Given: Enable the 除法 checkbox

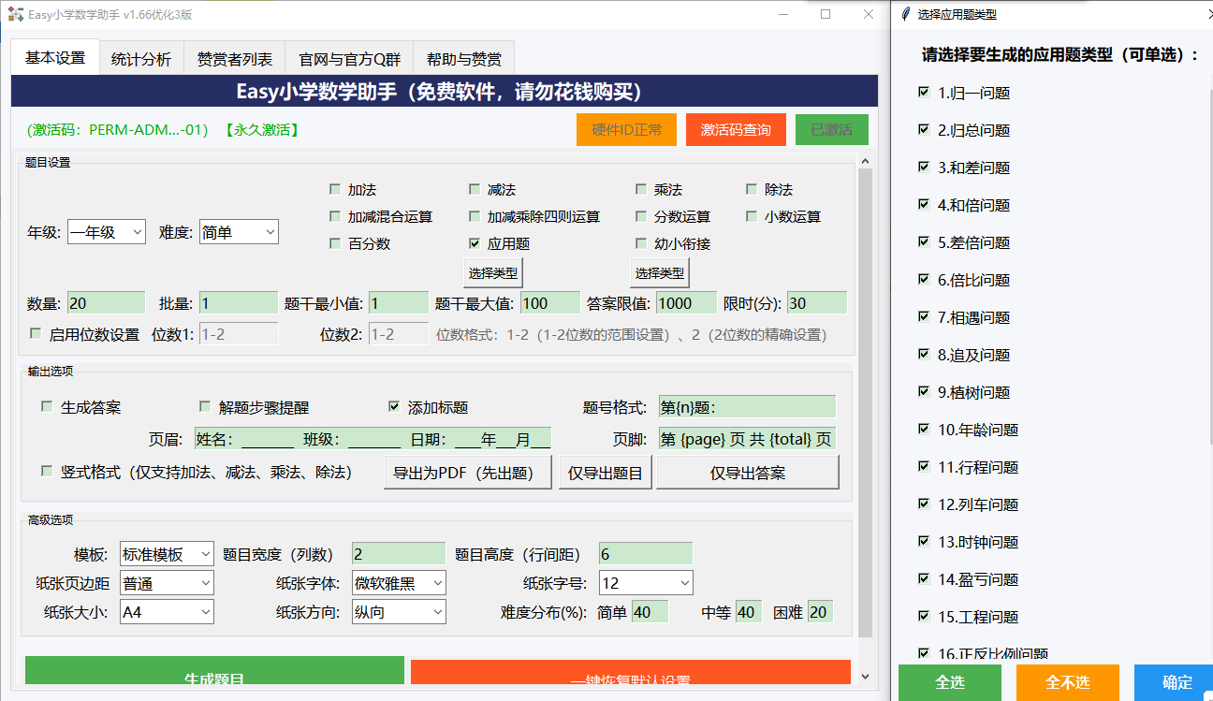Looking at the screenshot, I should [753, 189].
